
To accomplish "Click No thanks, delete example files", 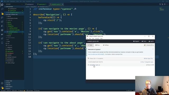I will coord(114,54).
